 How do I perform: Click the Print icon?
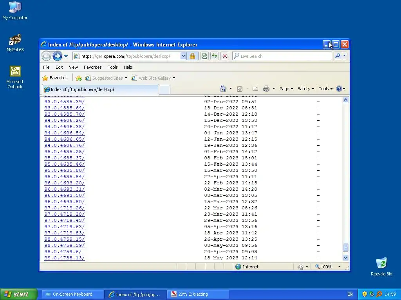pos(266,89)
